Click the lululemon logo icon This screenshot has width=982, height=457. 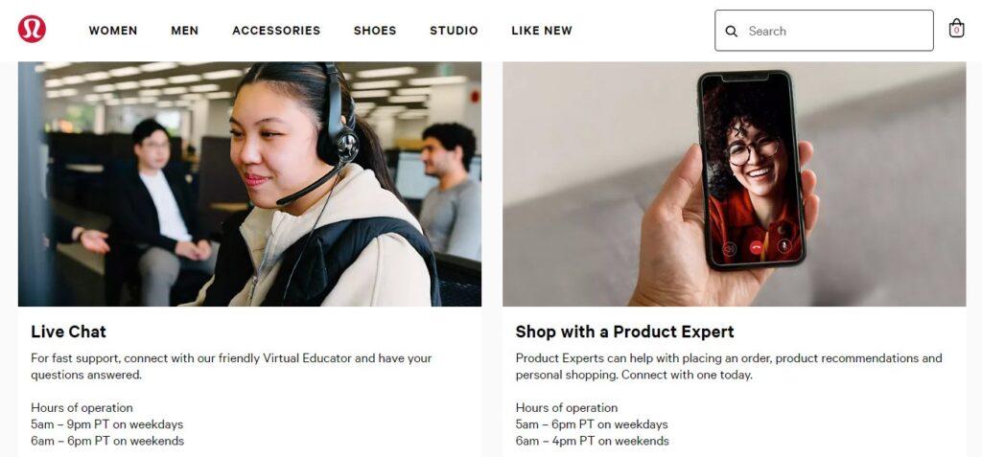tap(32, 30)
